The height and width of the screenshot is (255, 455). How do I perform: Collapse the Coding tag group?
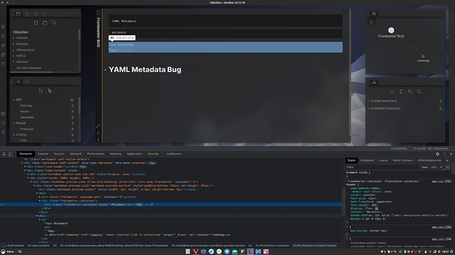tap(14, 135)
